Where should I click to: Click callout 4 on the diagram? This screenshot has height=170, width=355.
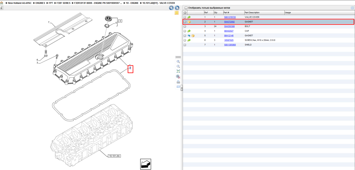[120, 21]
